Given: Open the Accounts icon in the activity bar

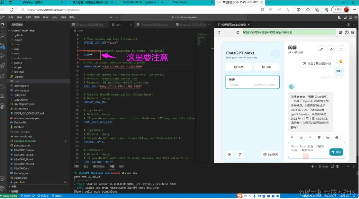Looking at the screenshot, I should [3, 178].
